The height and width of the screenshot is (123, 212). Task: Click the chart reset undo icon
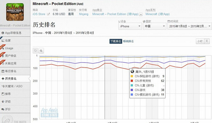[x=35, y=50]
